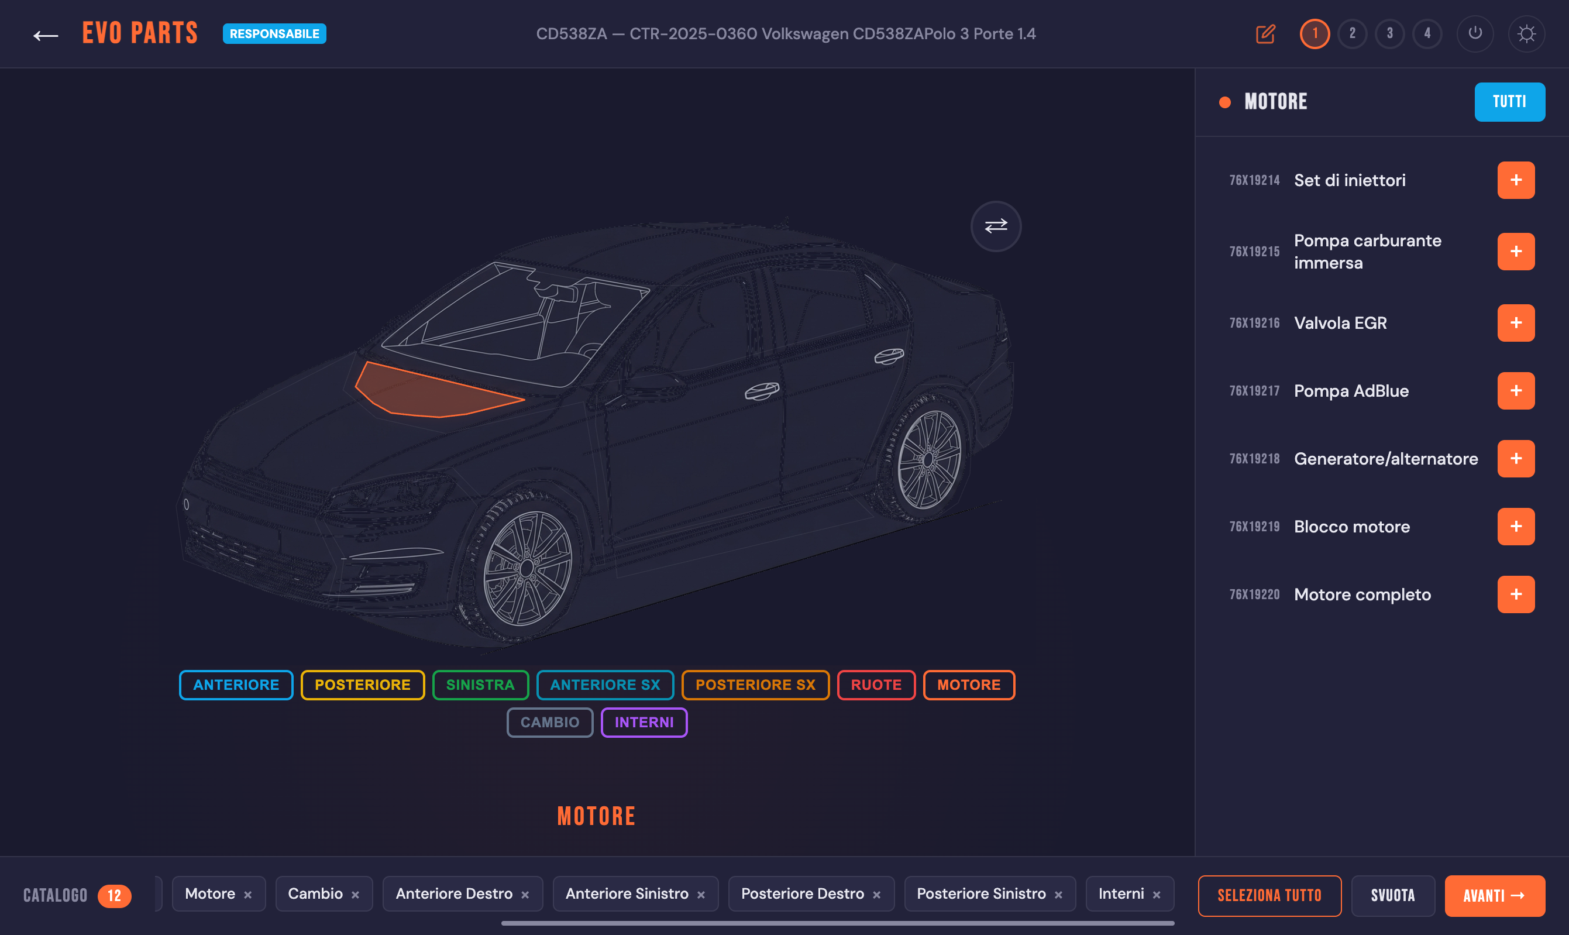Click the catalog horizontal scrollbar
The height and width of the screenshot is (935, 1569).
[837, 923]
